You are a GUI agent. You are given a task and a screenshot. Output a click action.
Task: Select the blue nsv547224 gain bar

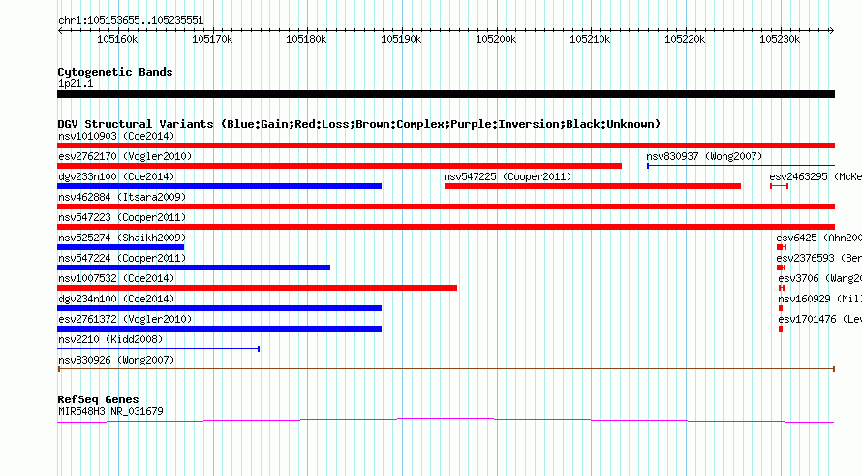(x=194, y=268)
